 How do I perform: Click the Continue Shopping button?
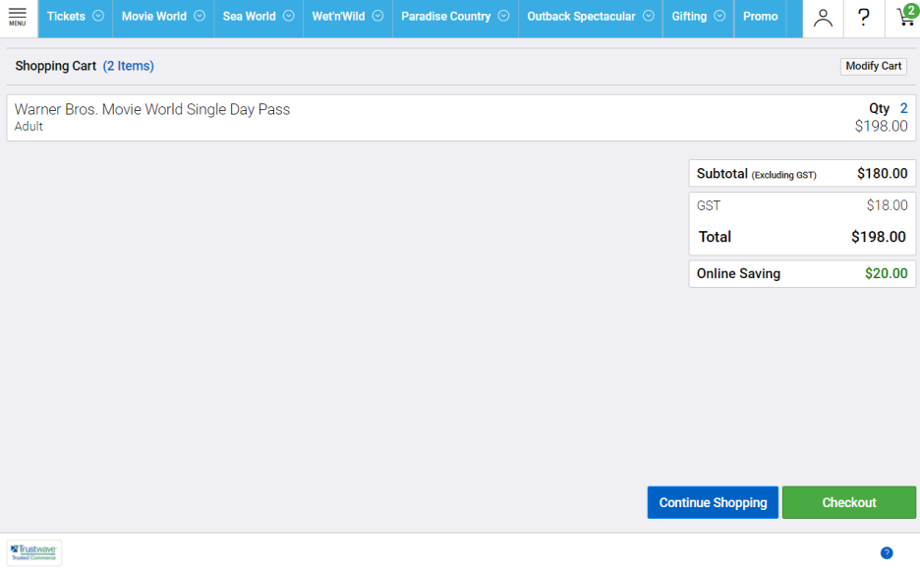coord(713,502)
